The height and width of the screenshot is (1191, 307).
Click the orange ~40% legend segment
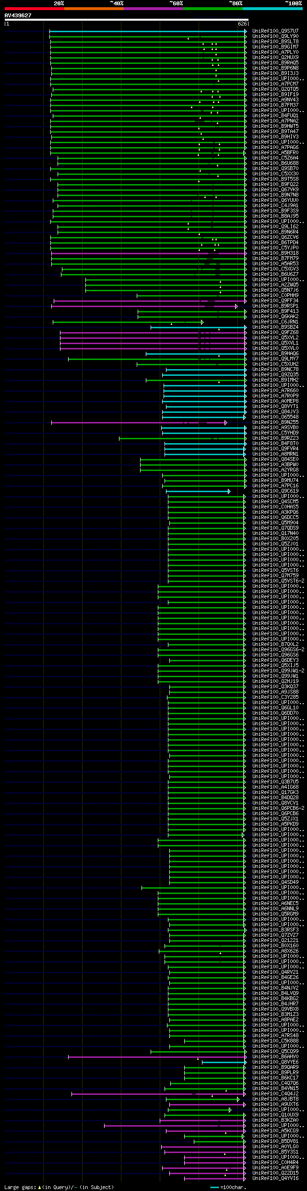[94, 9]
